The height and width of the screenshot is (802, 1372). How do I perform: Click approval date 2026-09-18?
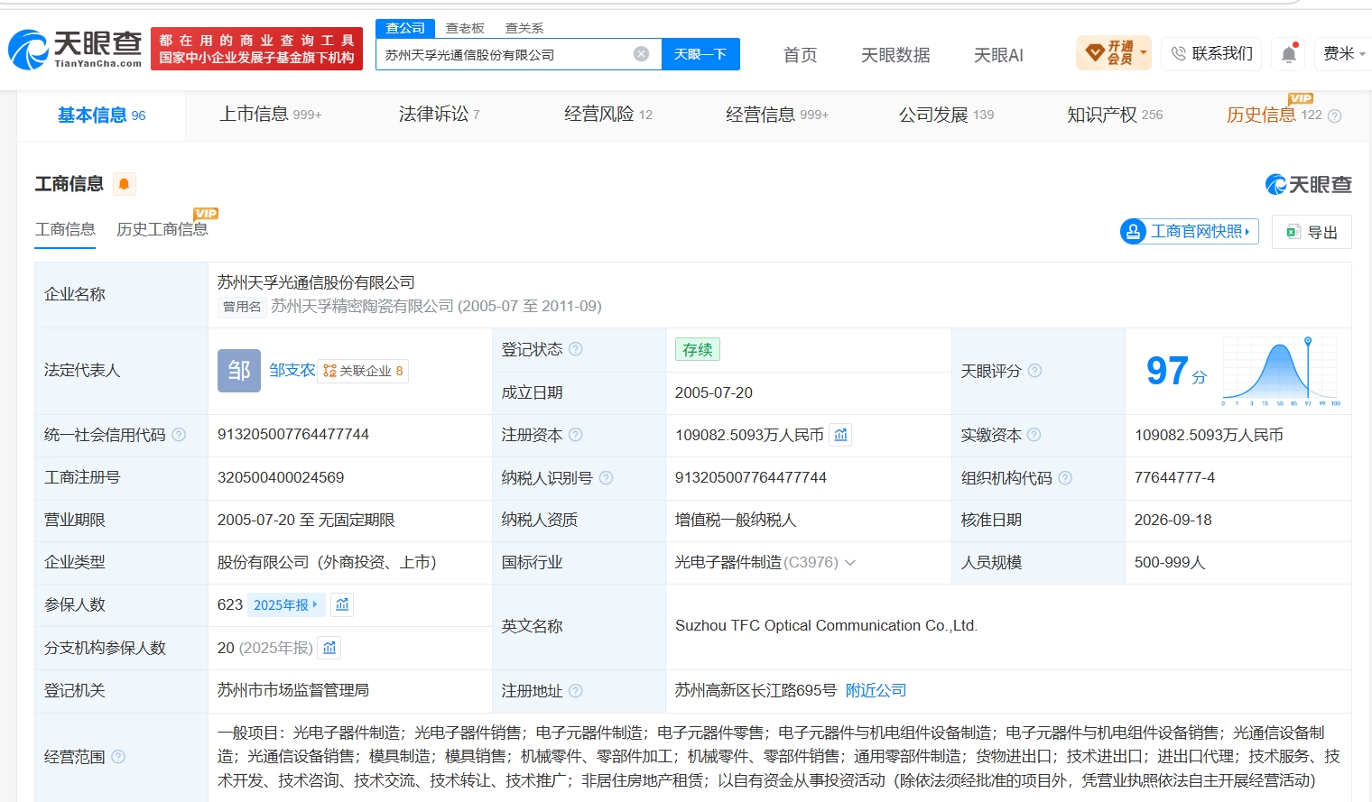(1173, 521)
